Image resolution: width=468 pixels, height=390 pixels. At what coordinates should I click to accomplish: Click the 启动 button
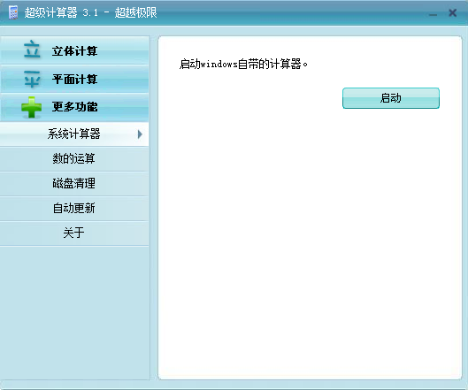[391, 98]
